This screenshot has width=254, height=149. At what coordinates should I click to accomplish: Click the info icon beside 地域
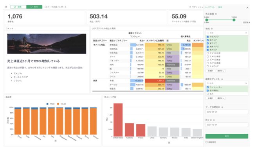[x=212, y=29]
